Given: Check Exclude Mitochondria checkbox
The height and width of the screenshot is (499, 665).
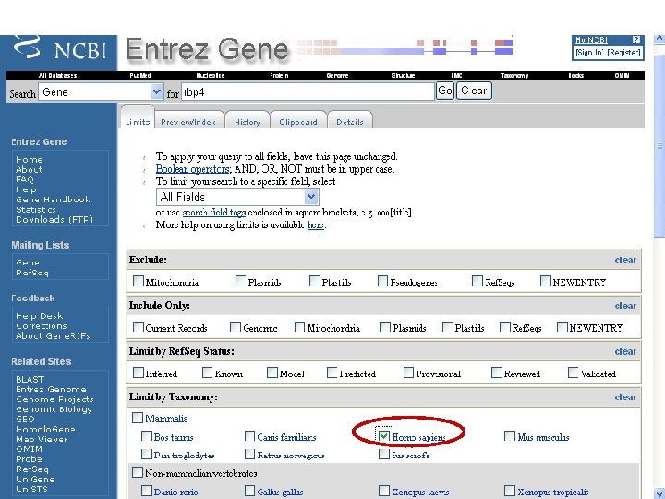Looking at the screenshot, I should pos(139,281).
